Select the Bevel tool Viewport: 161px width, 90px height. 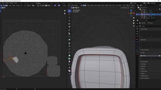pos(69,46)
